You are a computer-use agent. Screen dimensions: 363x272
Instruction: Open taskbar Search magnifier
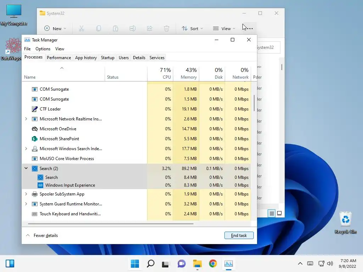click(x=150, y=263)
